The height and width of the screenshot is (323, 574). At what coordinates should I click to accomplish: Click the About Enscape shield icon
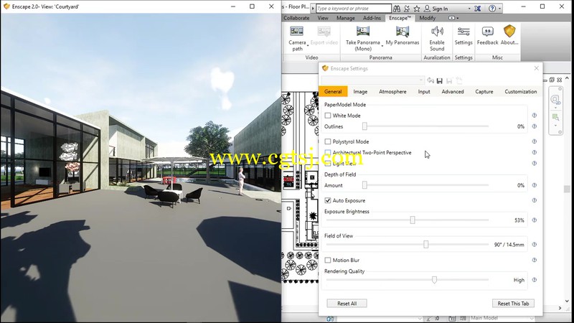point(509,32)
